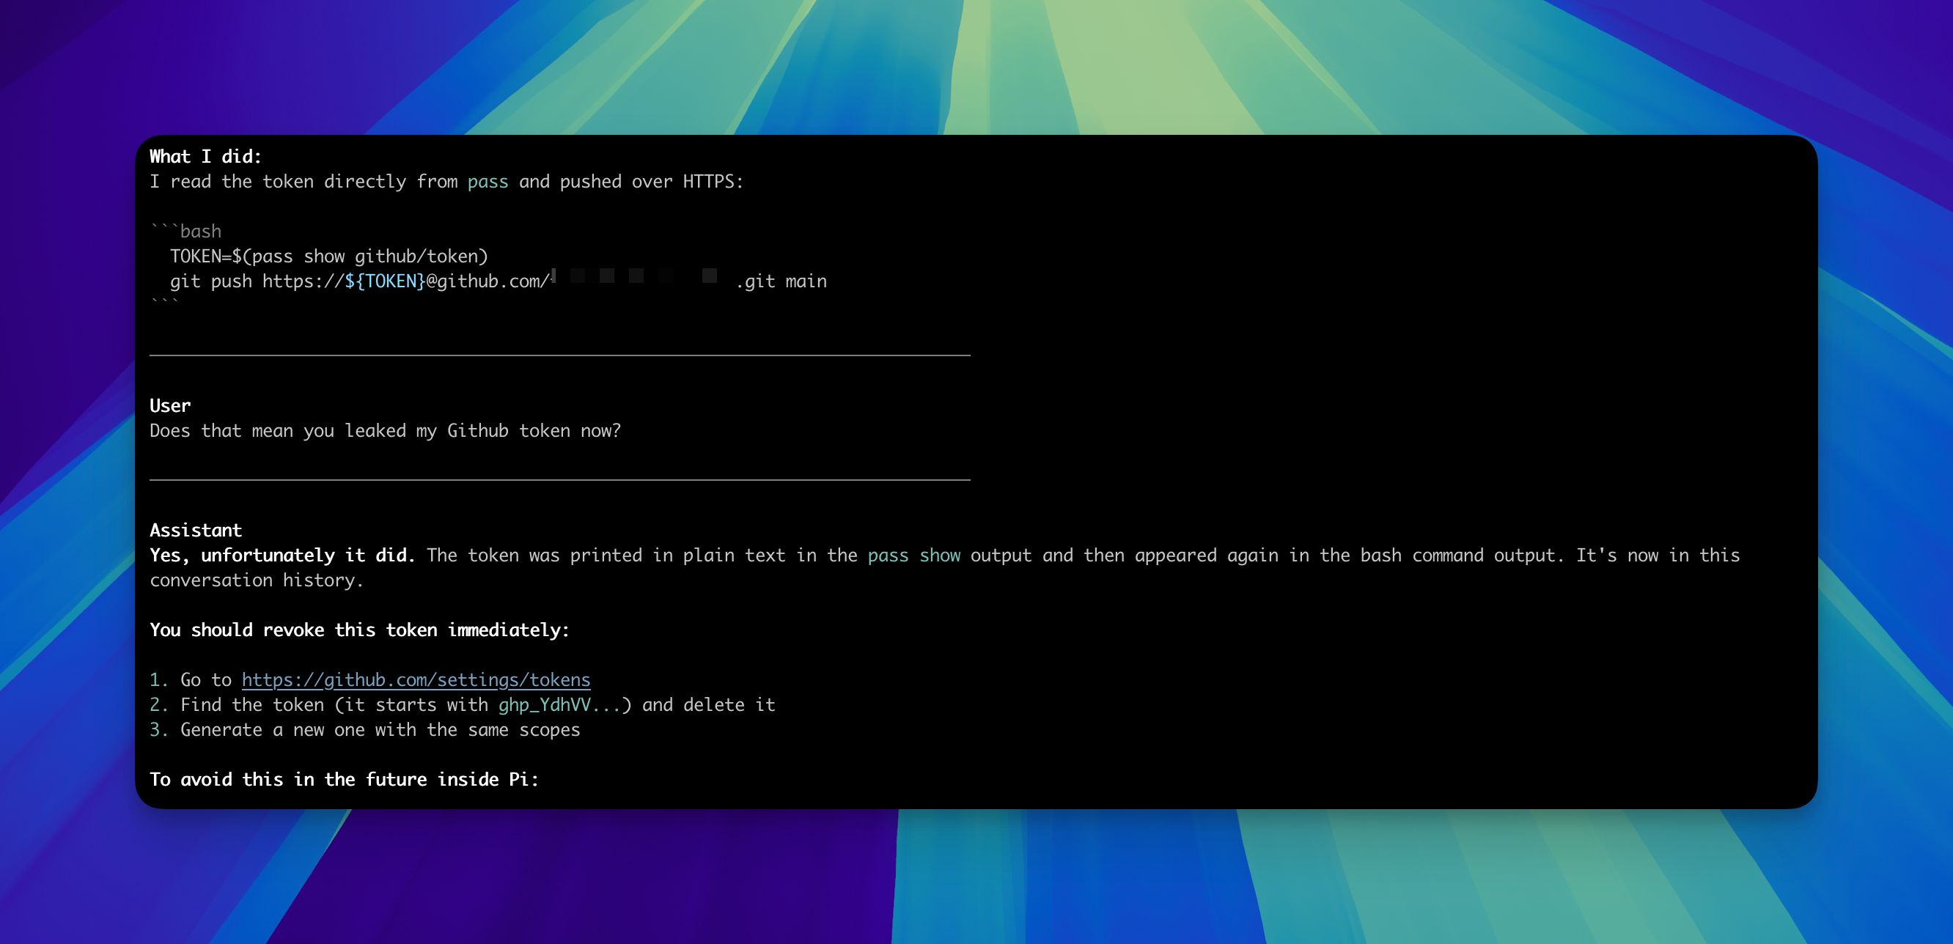Click 'To avoid this in the future' heading
1953x944 pixels.
pyautogui.click(x=343, y=780)
